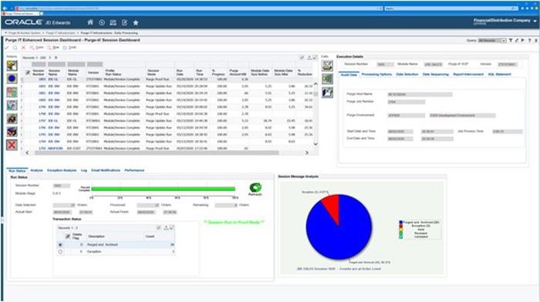
Task: Click the third Actions icon below blue circle
Action: [12, 92]
